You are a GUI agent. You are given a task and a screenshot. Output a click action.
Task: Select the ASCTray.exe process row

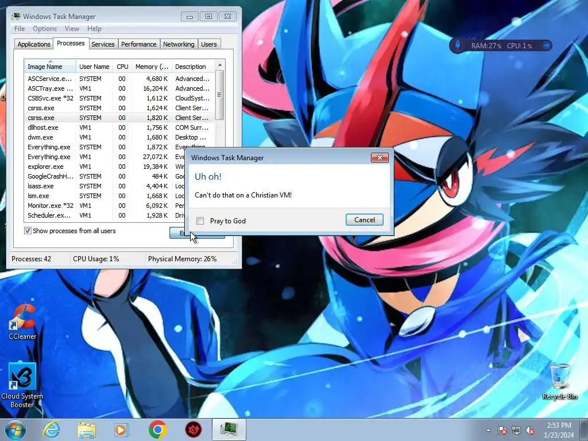pyautogui.click(x=119, y=88)
